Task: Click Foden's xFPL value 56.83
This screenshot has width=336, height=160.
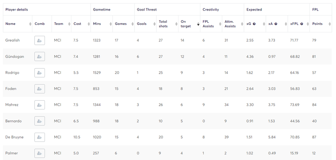Action: [295, 89]
